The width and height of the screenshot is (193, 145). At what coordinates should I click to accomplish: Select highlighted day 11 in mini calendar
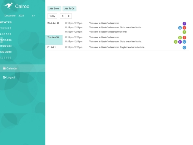[1, 40]
